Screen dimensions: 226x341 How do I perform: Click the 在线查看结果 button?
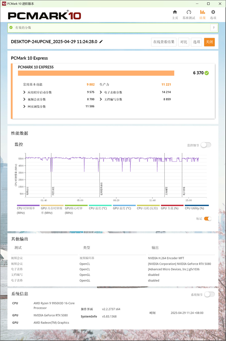click(164, 42)
